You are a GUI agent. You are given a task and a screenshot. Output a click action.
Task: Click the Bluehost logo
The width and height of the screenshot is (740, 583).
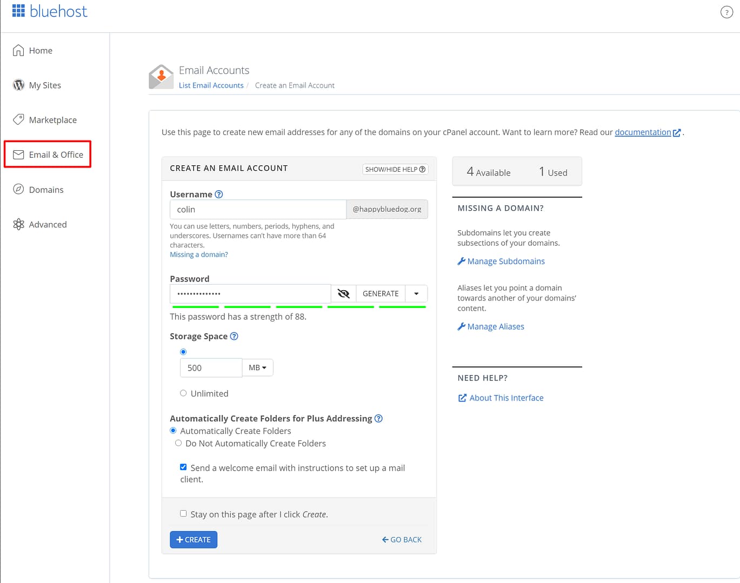coord(50,11)
